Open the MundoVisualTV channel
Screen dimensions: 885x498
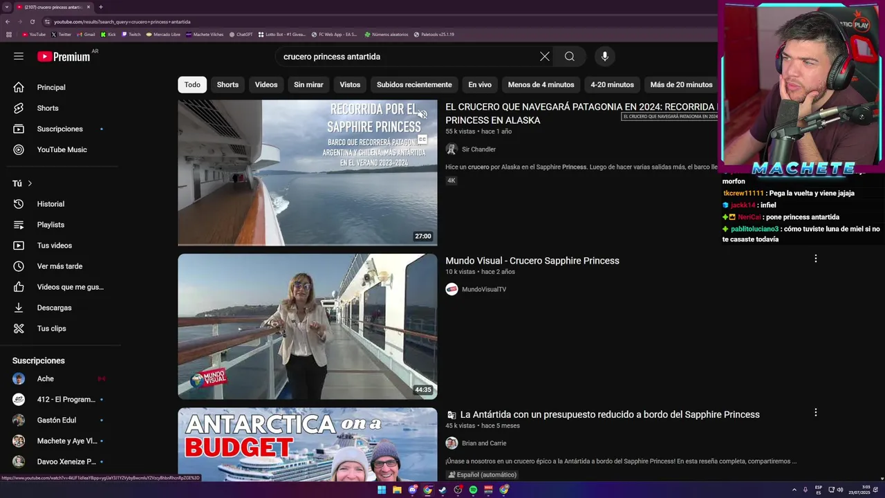(x=484, y=289)
